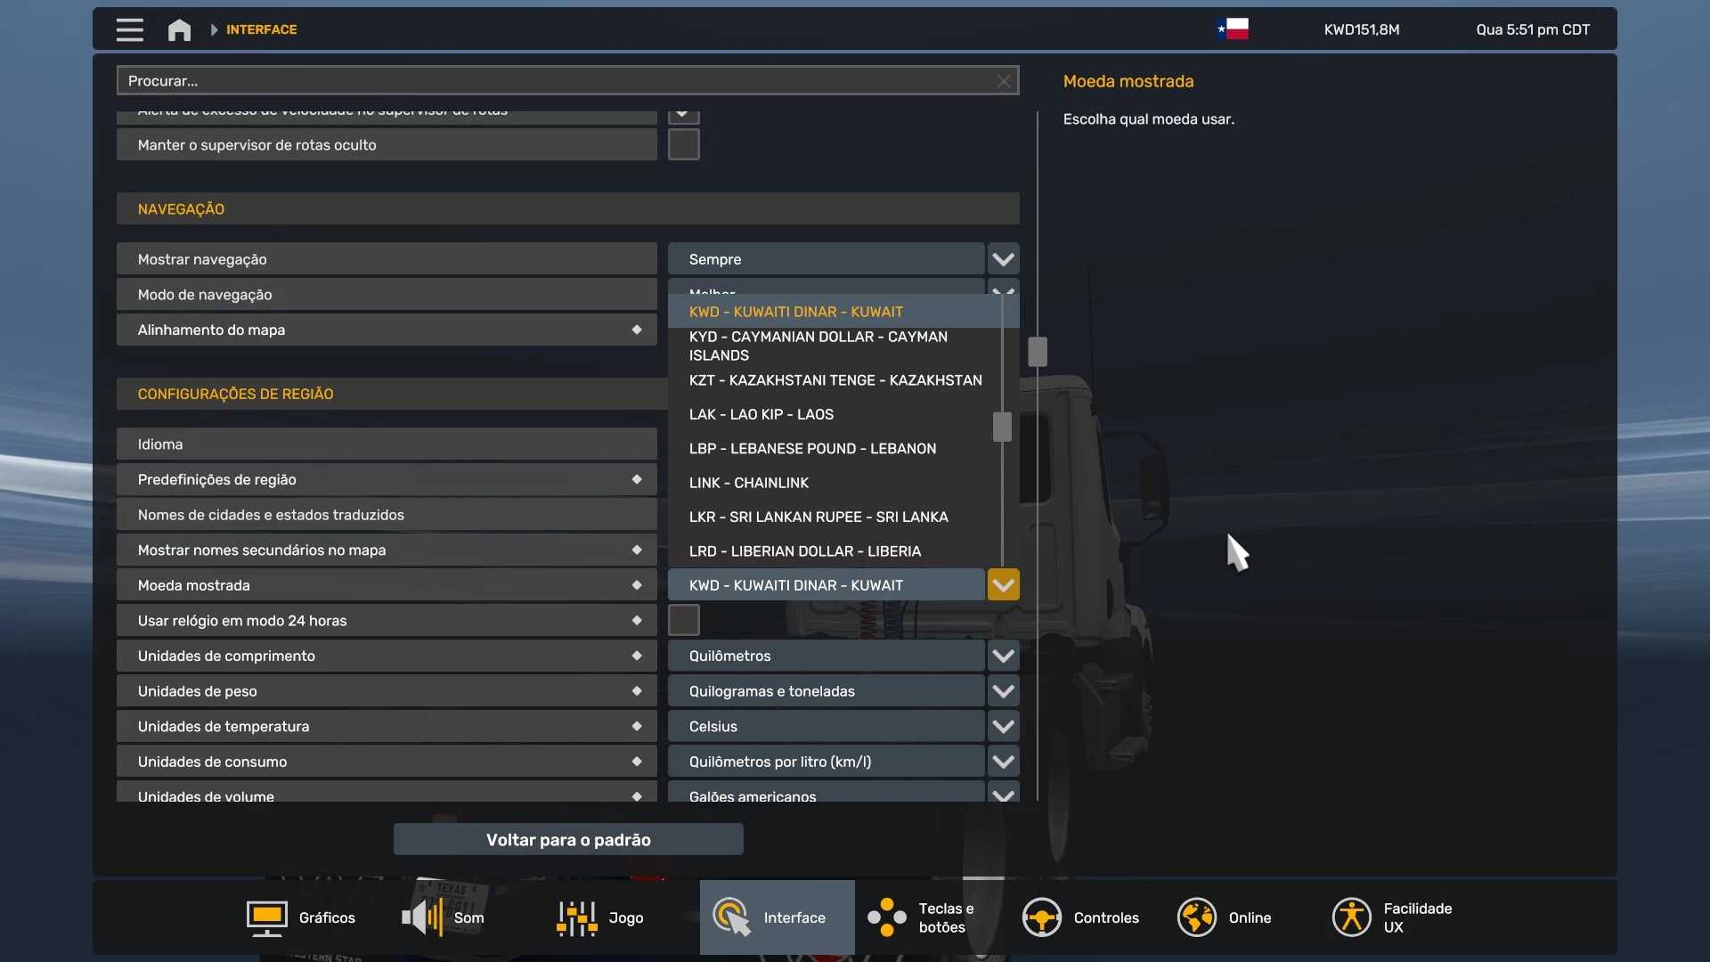Expand the 'Mostrar navegação' dropdown arrow
This screenshot has height=962, width=1710.
(x=1003, y=259)
